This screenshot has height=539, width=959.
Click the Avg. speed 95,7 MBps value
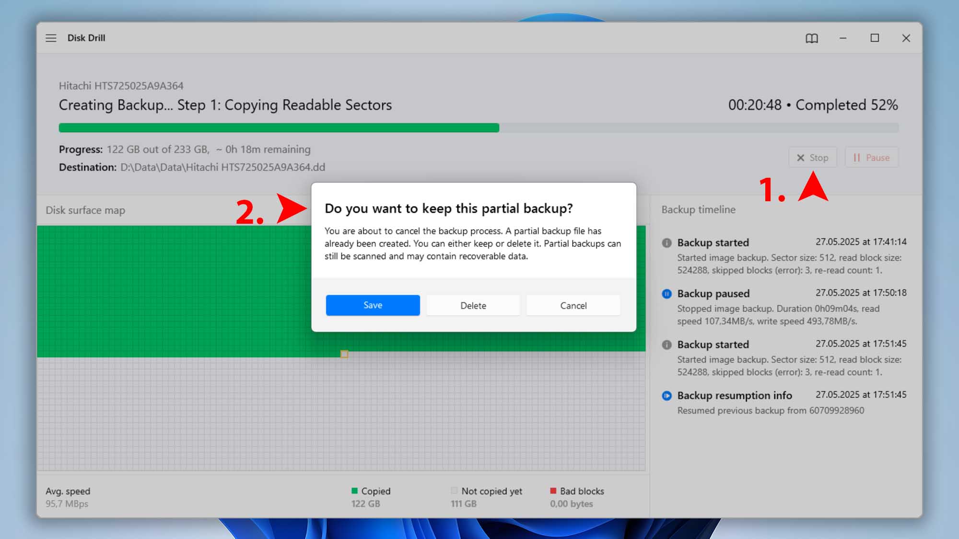tap(67, 504)
